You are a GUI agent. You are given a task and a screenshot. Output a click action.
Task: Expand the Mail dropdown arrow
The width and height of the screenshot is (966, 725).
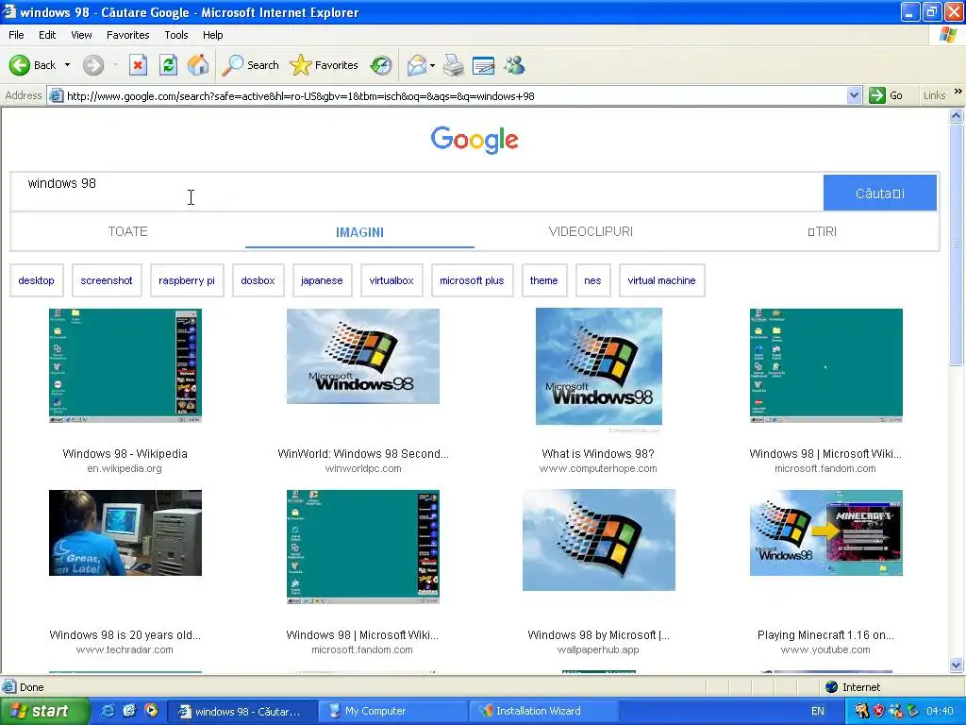[432, 65]
